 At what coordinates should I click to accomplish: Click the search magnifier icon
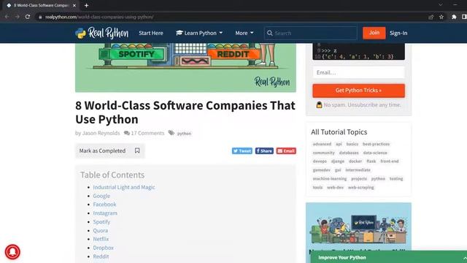coord(269,33)
